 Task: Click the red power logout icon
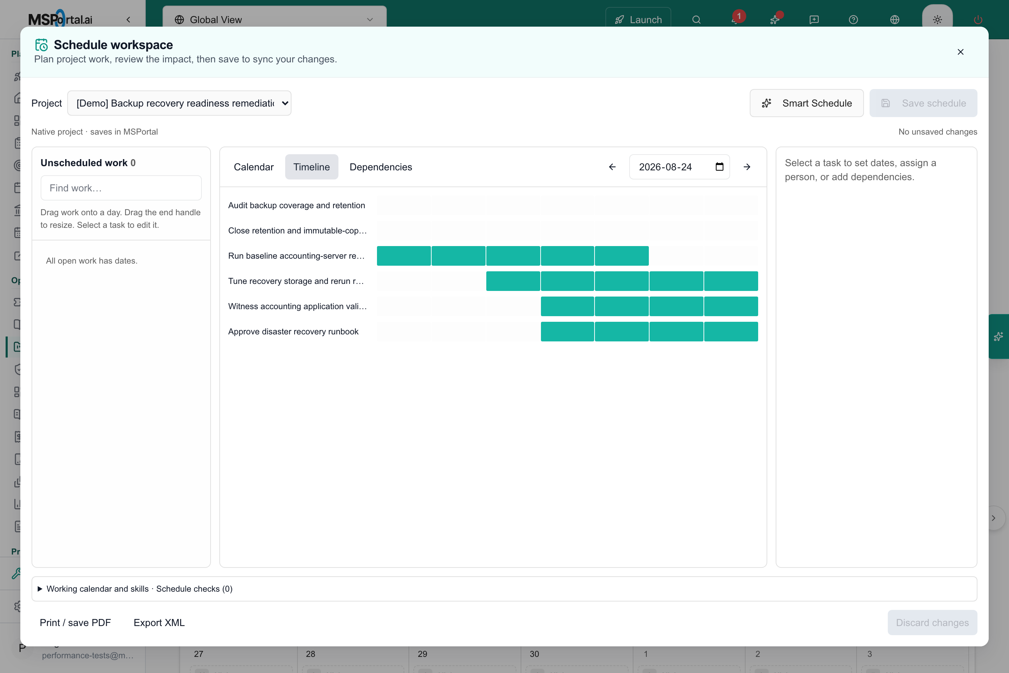click(x=978, y=20)
